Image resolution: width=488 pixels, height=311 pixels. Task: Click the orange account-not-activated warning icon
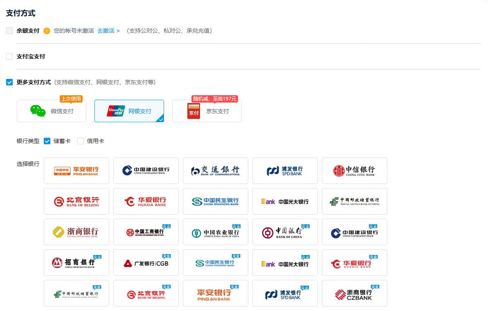[47, 31]
